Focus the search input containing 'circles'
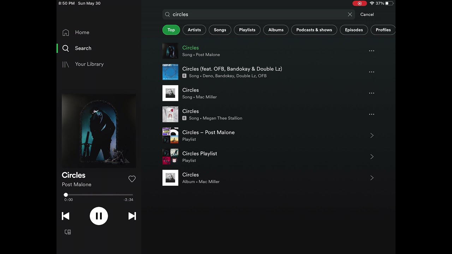452x254 pixels. point(258,14)
